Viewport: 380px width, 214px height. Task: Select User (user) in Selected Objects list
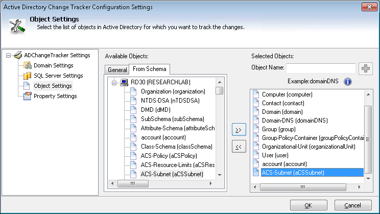click(275, 155)
